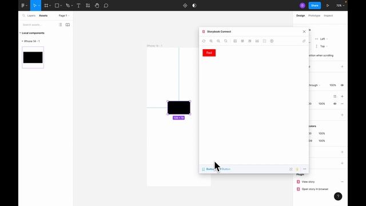Image resolution: width=366 pixels, height=206 pixels.
Task: Open the Frame tool dropdown arrow
Action: pyautogui.click(x=50, y=6)
